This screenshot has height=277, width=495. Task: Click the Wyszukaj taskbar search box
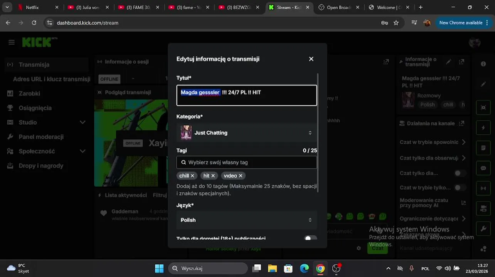pyautogui.click(x=208, y=268)
